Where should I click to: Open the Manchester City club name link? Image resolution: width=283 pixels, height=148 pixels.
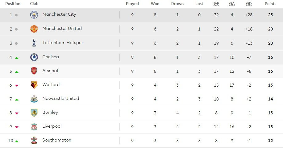pyautogui.click(x=59, y=14)
